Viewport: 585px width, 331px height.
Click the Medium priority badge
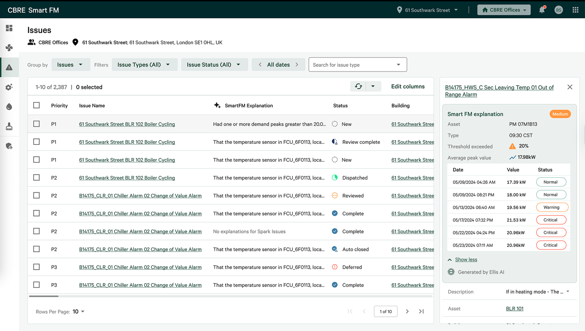[560, 114]
